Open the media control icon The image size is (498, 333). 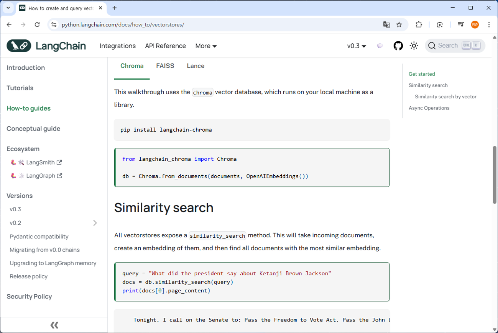pyautogui.click(x=461, y=24)
